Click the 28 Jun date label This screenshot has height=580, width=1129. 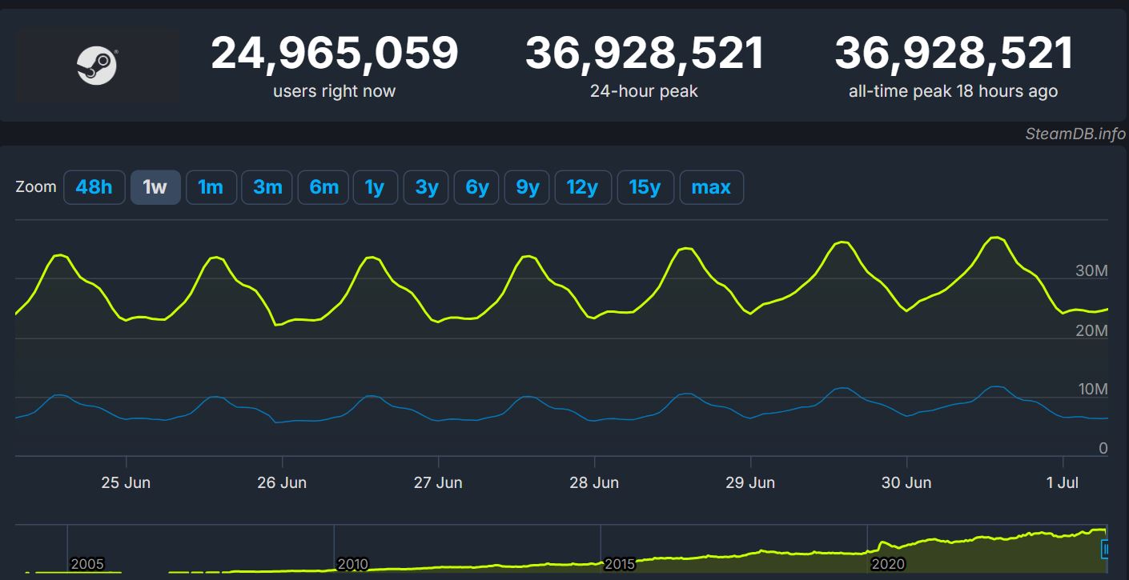click(594, 482)
